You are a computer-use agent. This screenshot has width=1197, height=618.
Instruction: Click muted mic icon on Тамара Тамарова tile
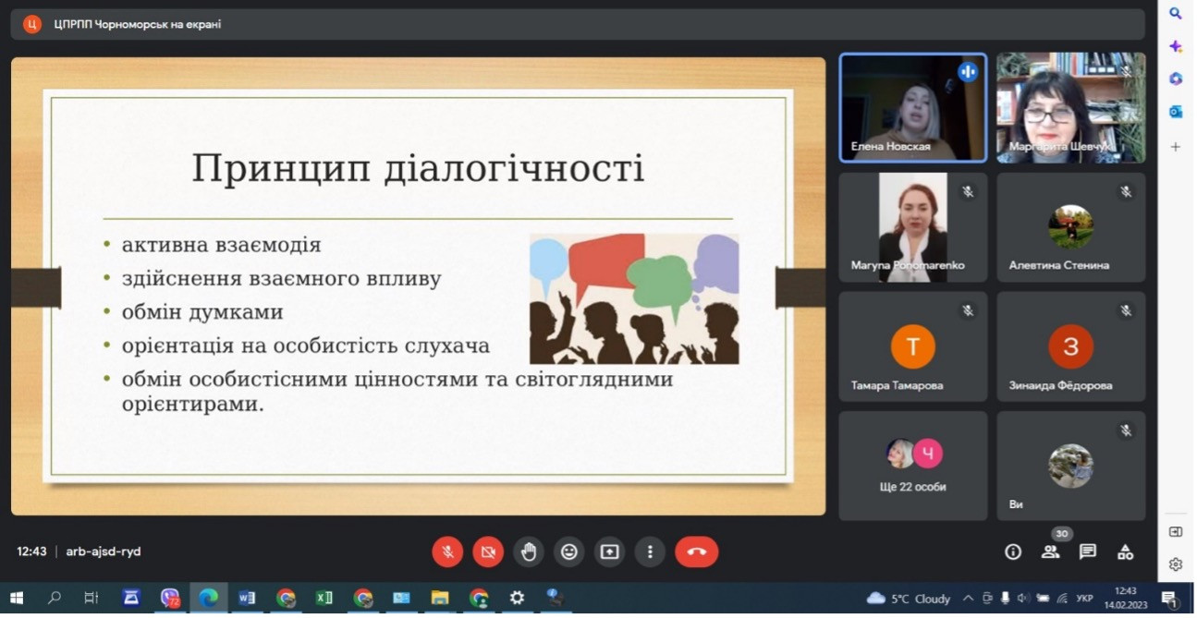tap(968, 311)
